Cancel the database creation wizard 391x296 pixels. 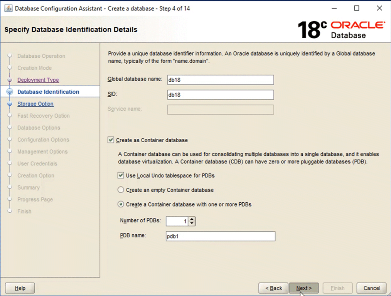coord(372,288)
